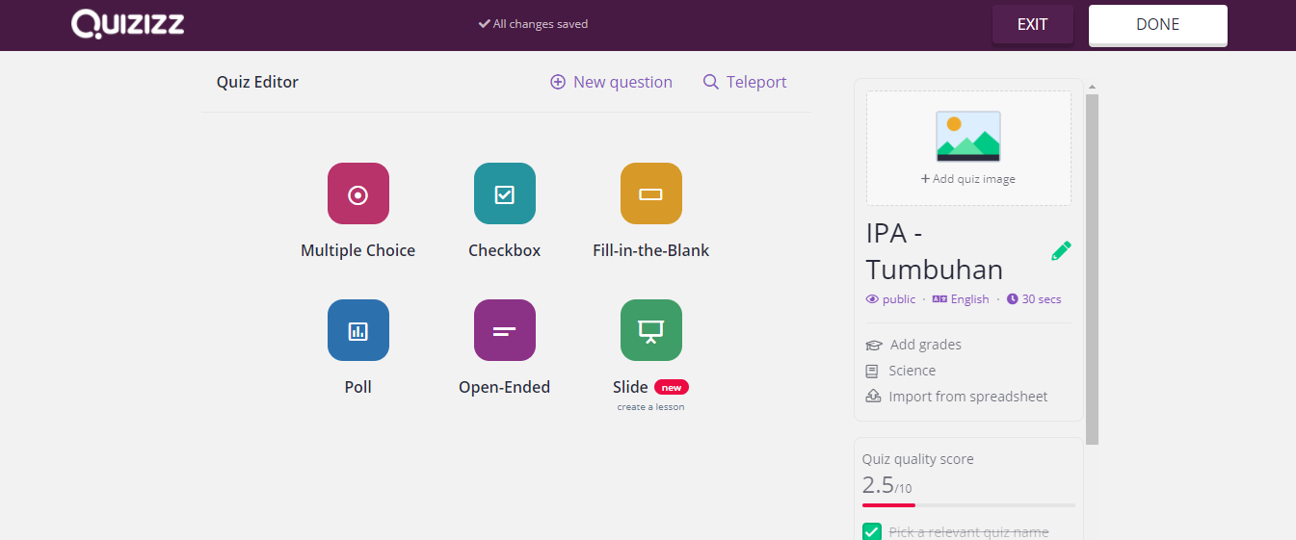Click the Quiz quality score label
This screenshot has height=540, width=1296.
click(917, 459)
